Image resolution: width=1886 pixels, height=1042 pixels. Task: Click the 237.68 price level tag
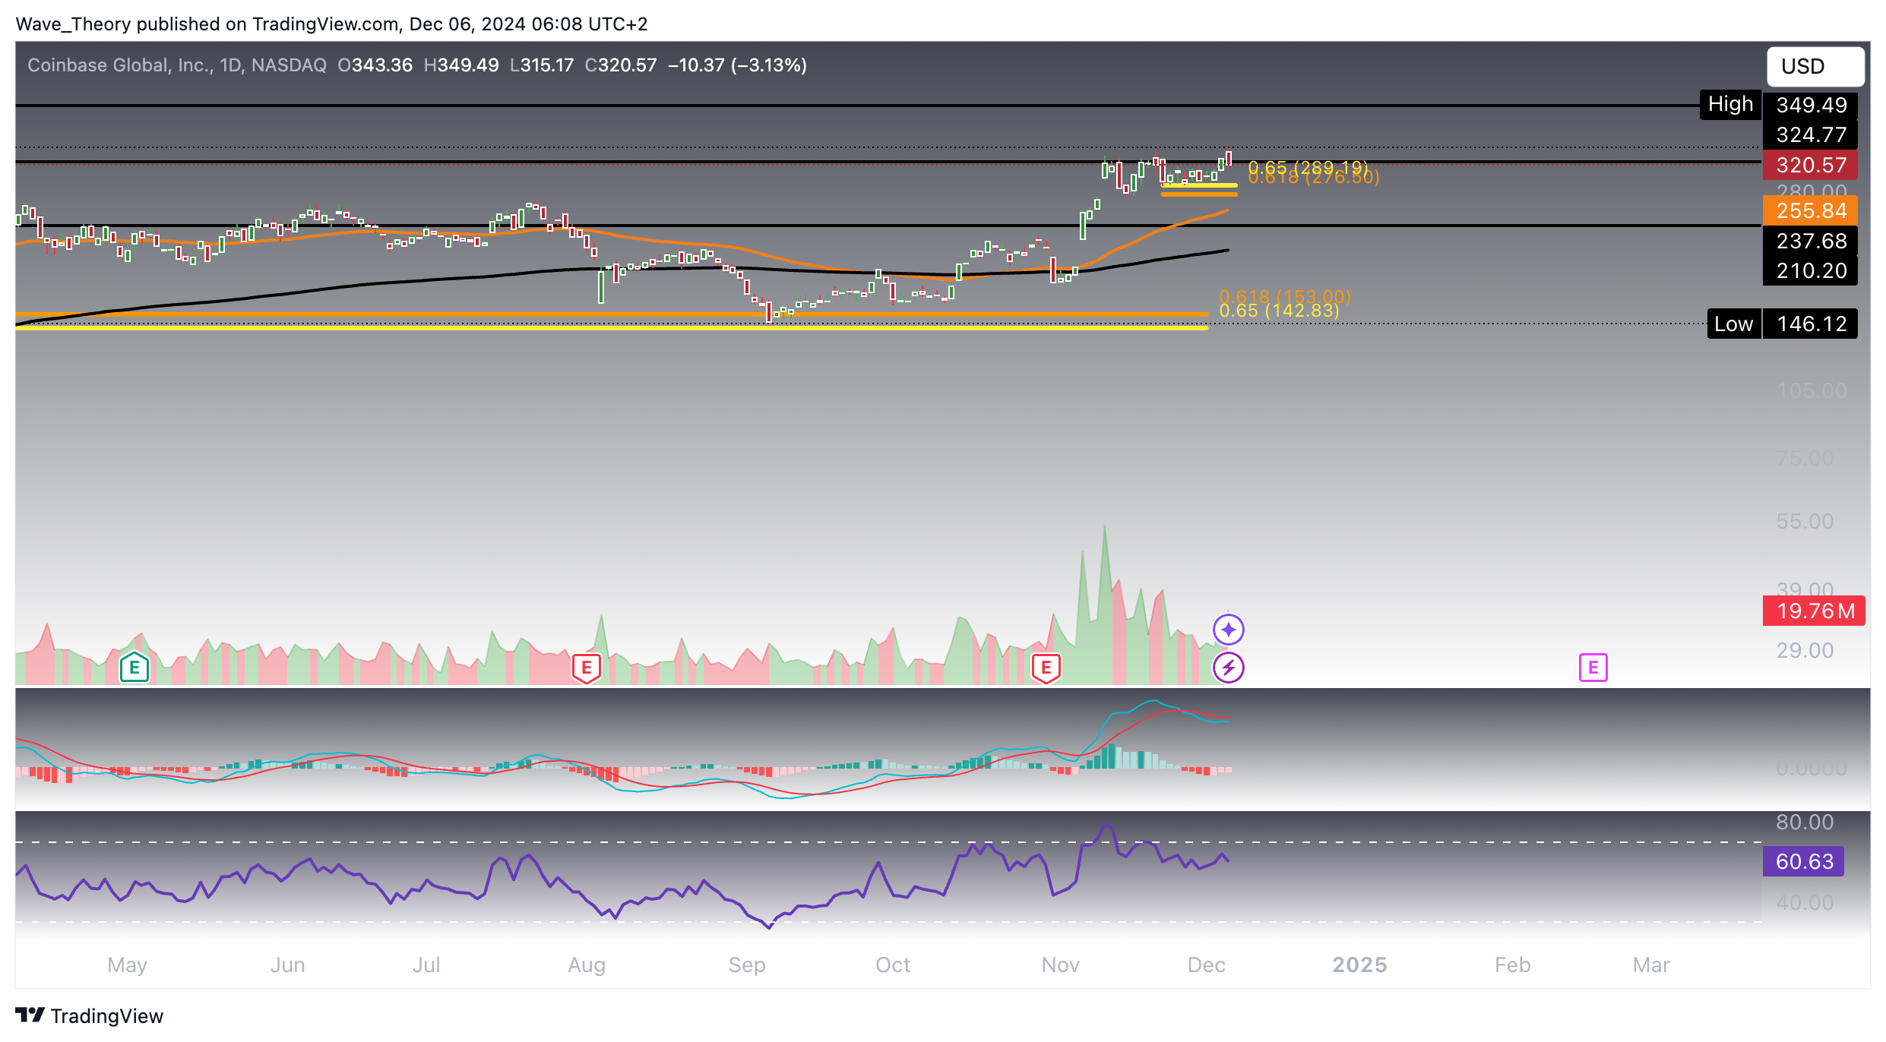tap(1811, 242)
